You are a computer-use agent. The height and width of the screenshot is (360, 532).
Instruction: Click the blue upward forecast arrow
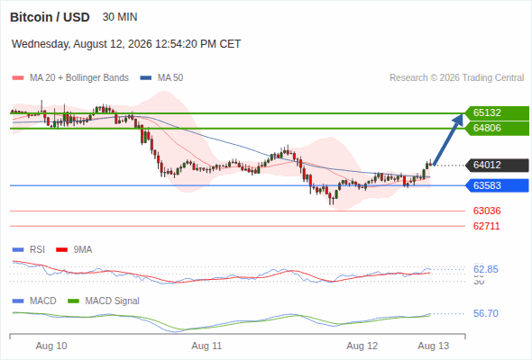pos(448,139)
